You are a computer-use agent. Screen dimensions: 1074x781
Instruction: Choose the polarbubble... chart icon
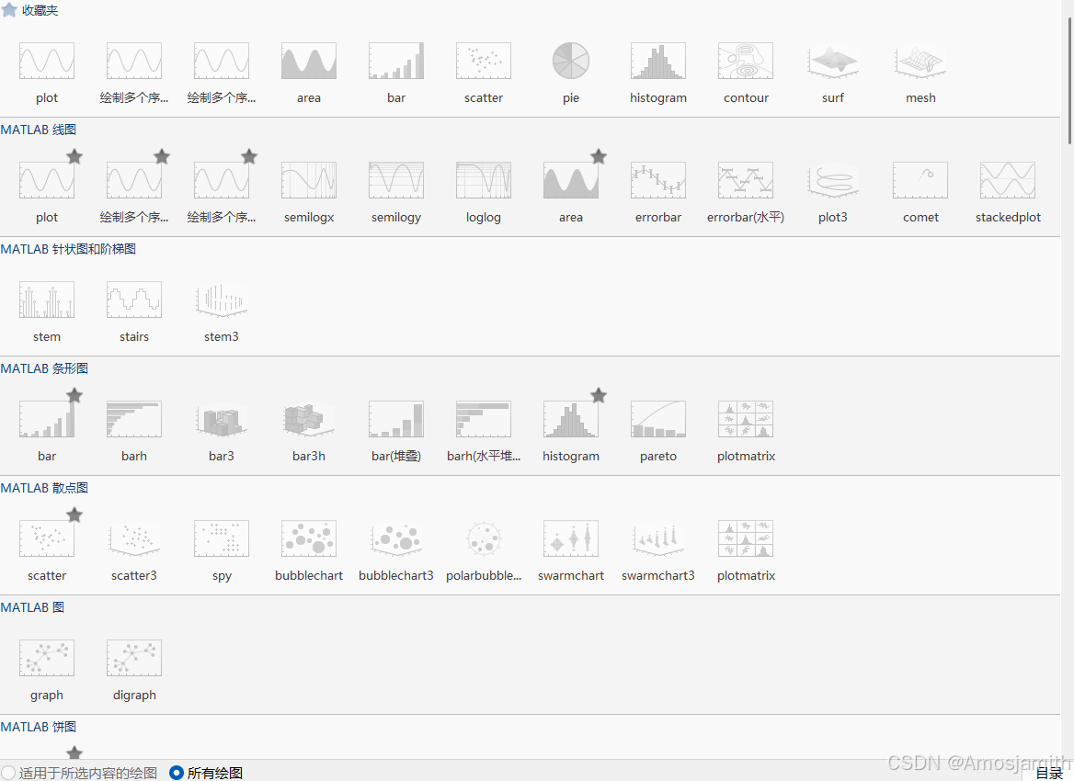click(x=484, y=538)
